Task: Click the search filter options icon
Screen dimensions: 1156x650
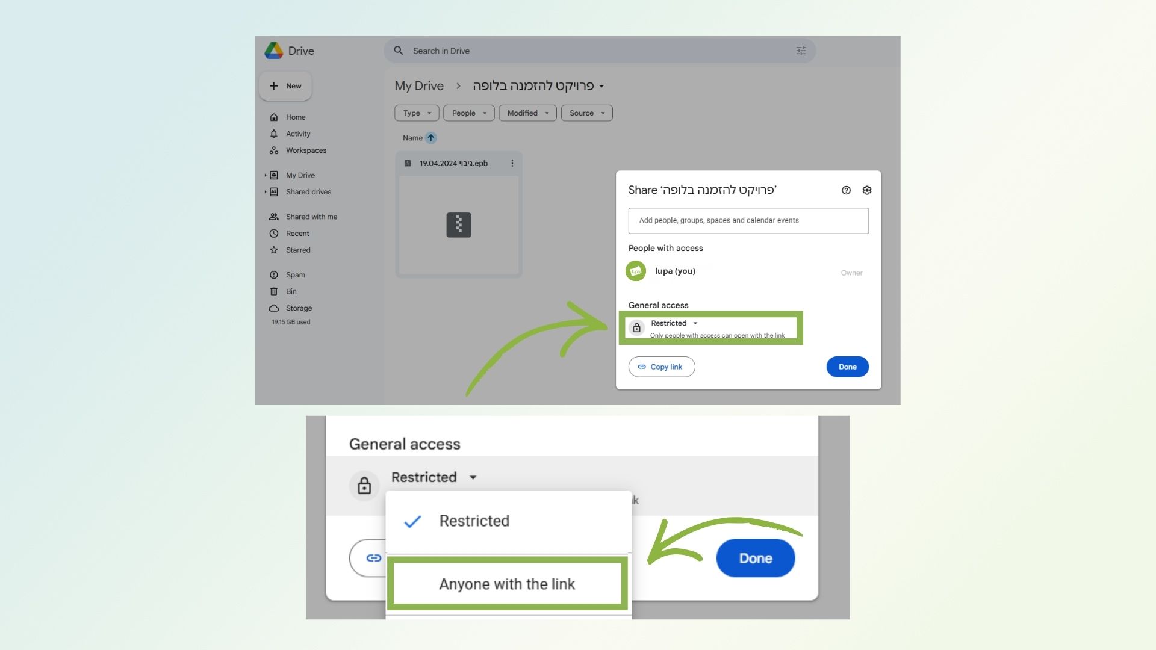Action: click(x=801, y=51)
